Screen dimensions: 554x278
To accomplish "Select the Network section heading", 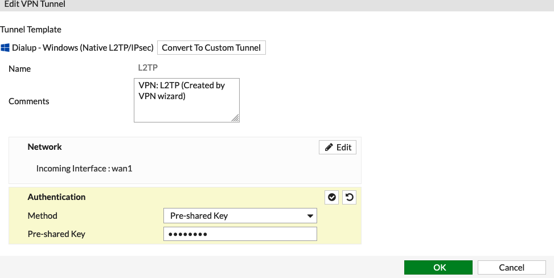I will [44, 147].
